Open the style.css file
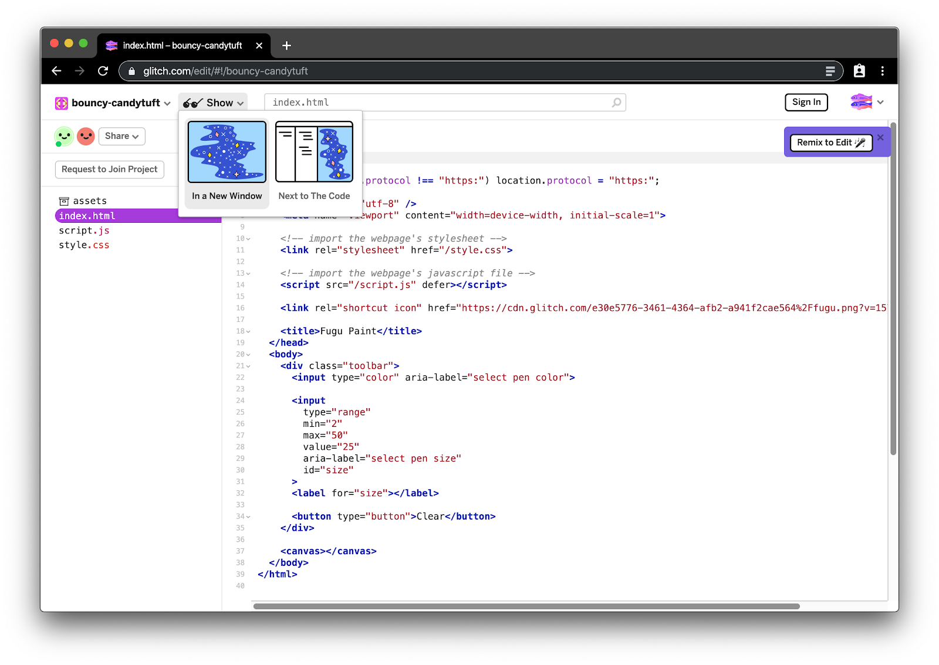This screenshot has height=665, width=939. (x=84, y=245)
